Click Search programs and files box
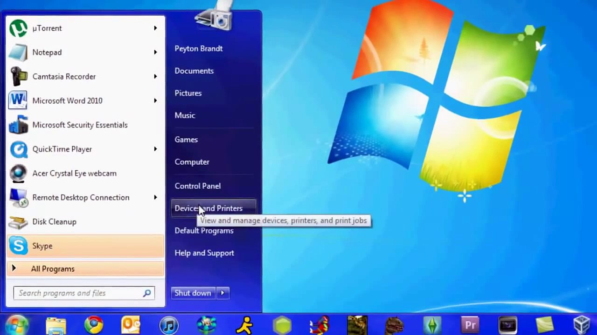The width and height of the screenshot is (597, 335). [x=84, y=293]
